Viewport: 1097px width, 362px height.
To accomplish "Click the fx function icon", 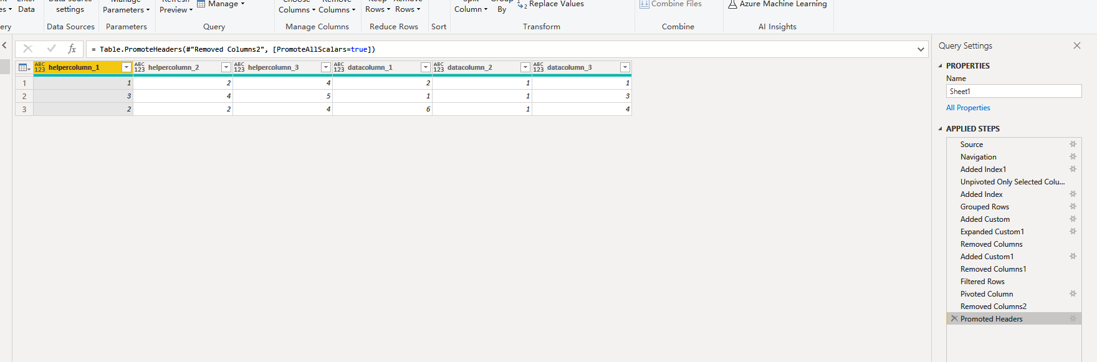I will (x=72, y=49).
